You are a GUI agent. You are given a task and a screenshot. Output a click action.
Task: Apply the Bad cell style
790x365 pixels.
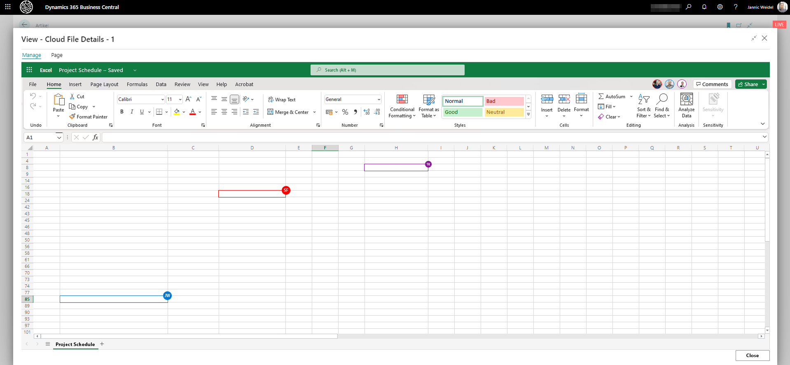[x=504, y=101]
